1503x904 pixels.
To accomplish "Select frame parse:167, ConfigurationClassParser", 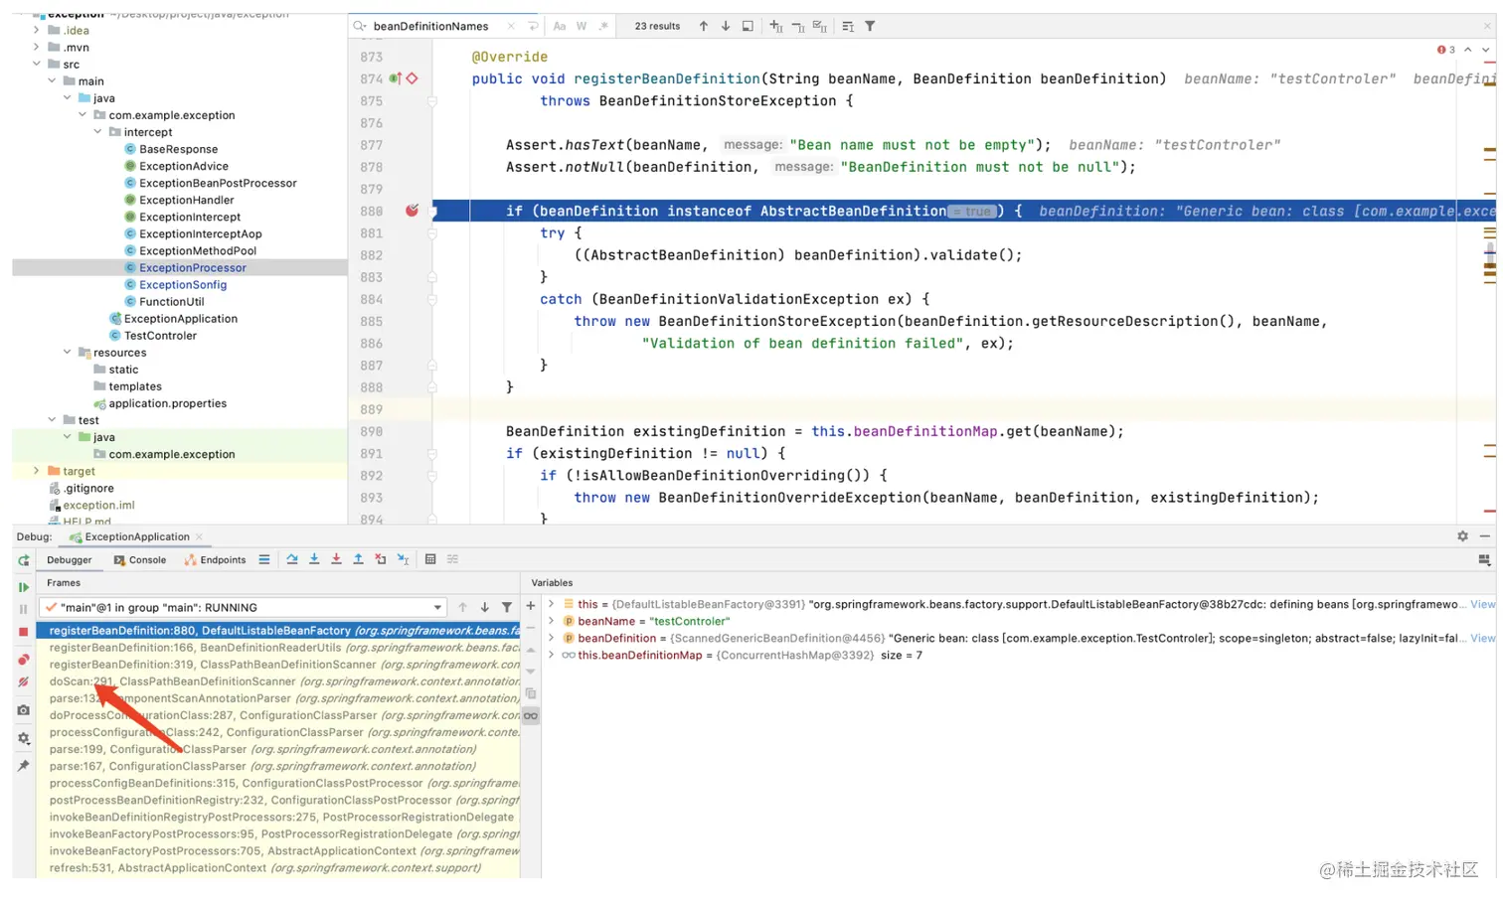I will tap(278, 766).
